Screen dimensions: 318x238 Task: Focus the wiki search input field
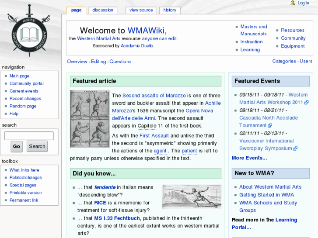pyautogui.click(x=29, y=136)
